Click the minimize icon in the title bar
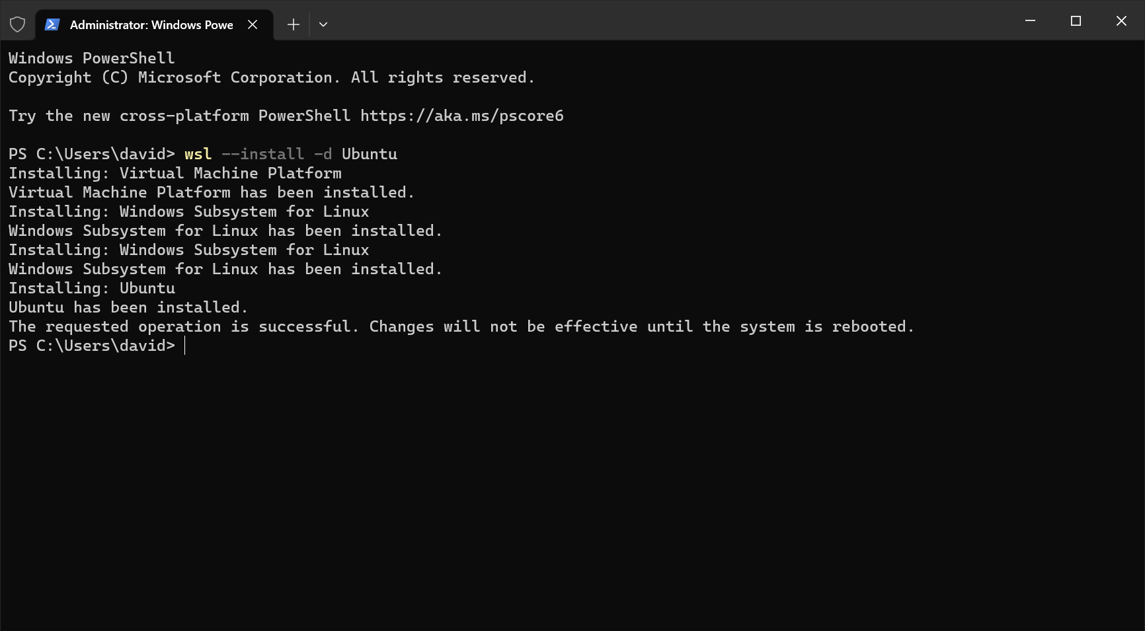Viewport: 1145px width, 631px height. [1030, 20]
